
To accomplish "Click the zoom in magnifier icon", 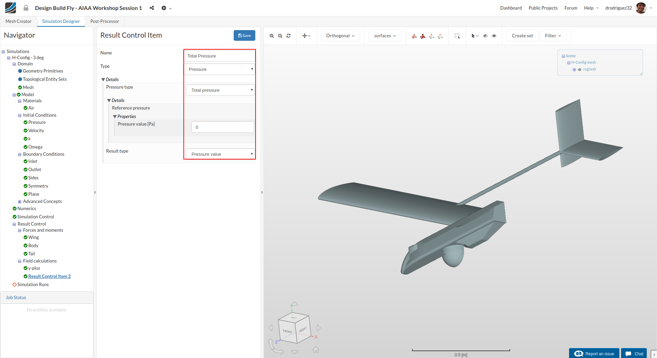I will click(x=272, y=36).
